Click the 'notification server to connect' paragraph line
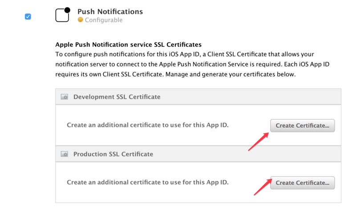The width and height of the screenshot is (356, 208). [x=192, y=64]
